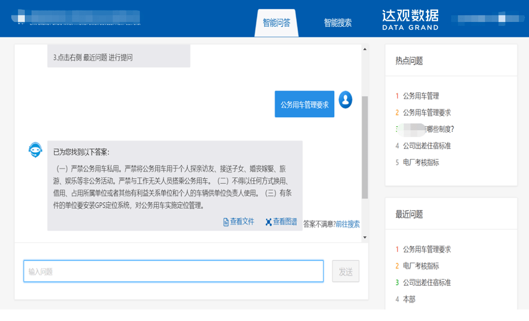
Task: Click the user avatar icon beside question bubble
Action: coord(345,100)
